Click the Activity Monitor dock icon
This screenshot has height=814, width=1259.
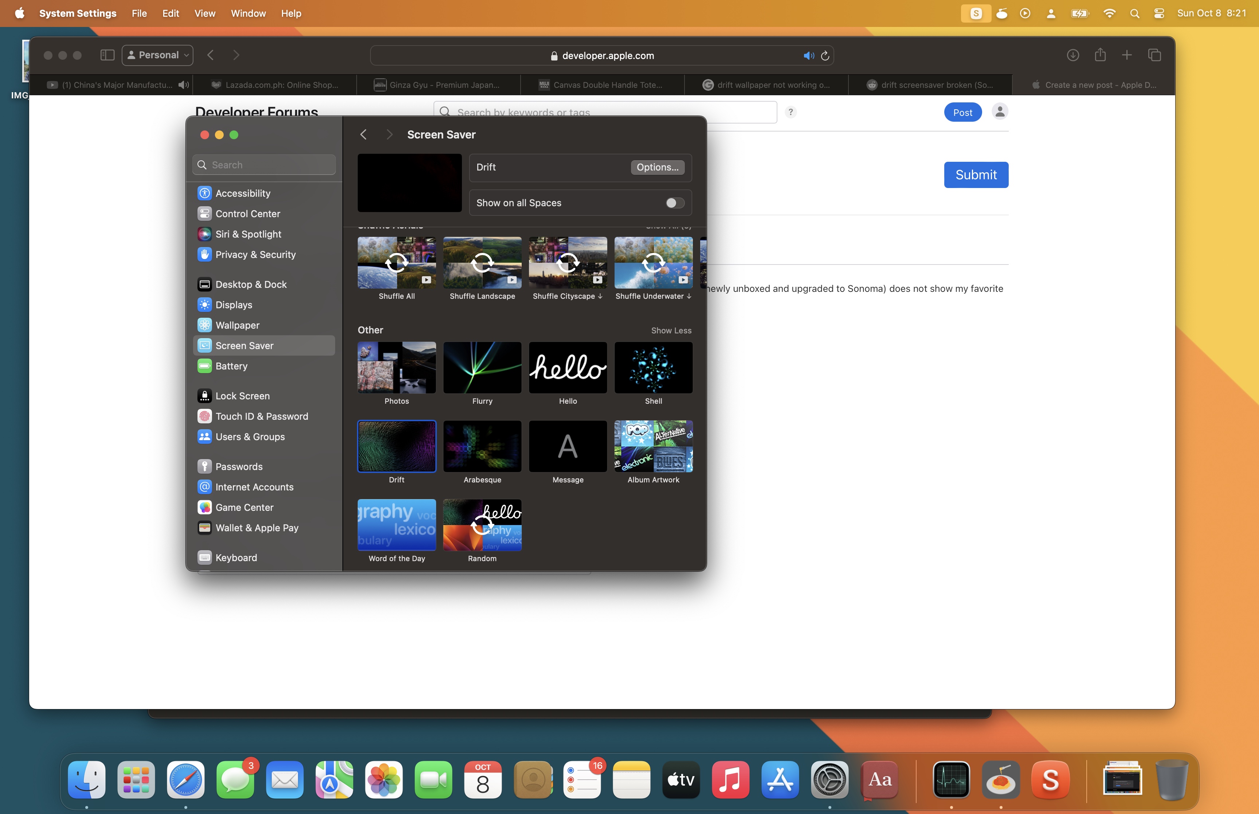pyautogui.click(x=951, y=780)
